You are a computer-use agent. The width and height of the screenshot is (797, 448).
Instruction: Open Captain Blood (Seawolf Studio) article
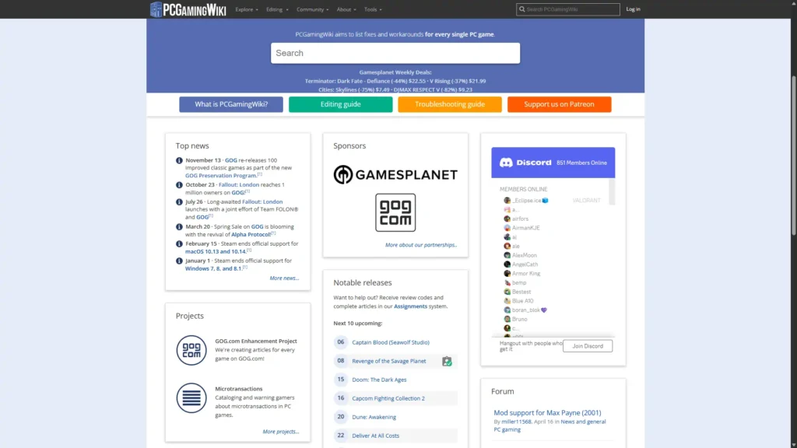click(391, 342)
